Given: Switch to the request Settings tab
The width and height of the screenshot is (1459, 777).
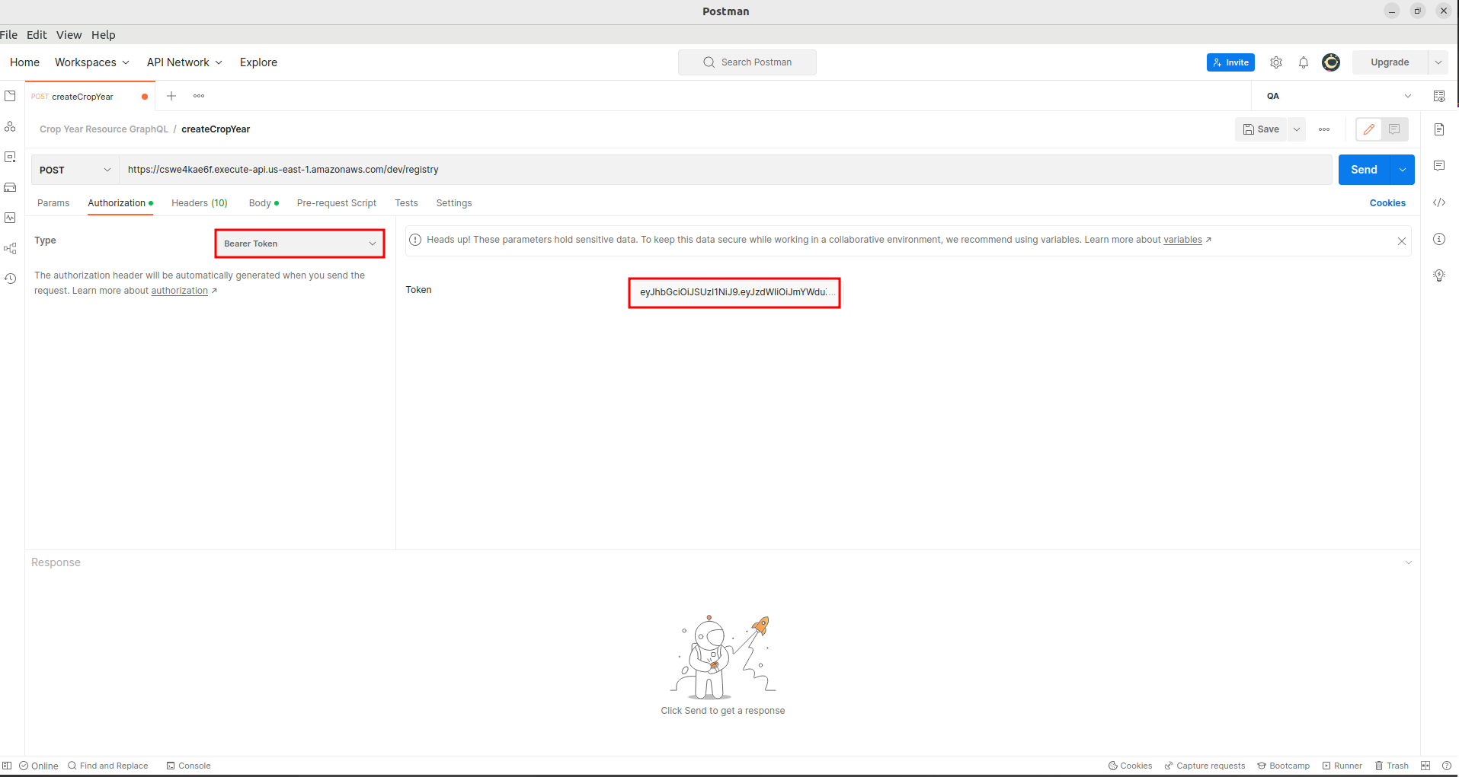Looking at the screenshot, I should coord(454,203).
